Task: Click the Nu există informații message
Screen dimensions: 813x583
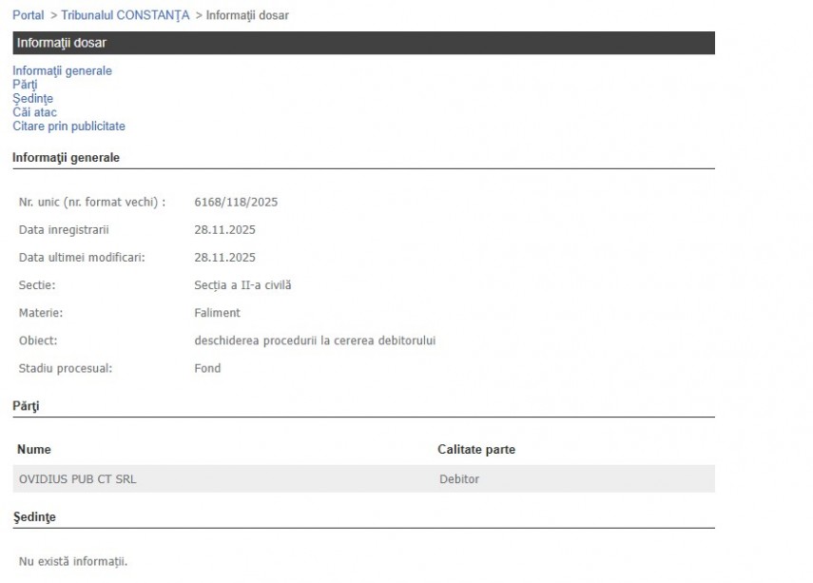Action: [73, 562]
